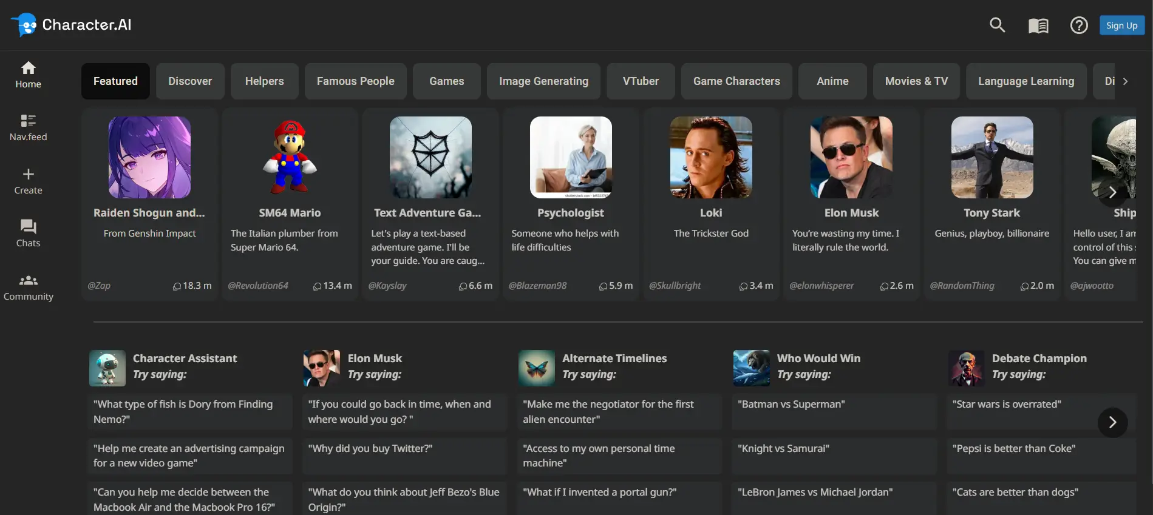Open the Movies & TV tab
Image resolution: width=1153 pixels, height=515 pixels.
916,81
